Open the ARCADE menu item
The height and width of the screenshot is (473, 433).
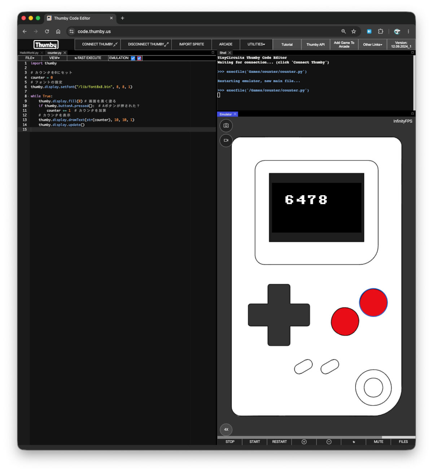226,44
